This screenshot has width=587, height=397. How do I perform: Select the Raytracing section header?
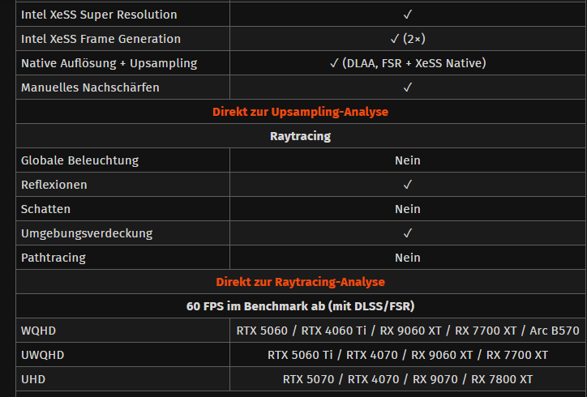tap(300, 136)
